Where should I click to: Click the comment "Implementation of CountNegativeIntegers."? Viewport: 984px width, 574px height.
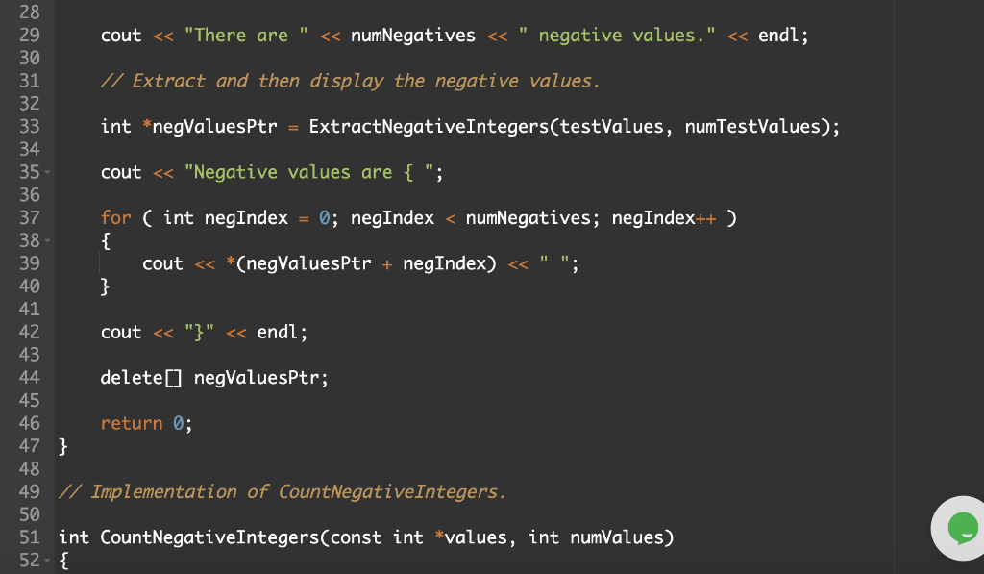(283, 491)
